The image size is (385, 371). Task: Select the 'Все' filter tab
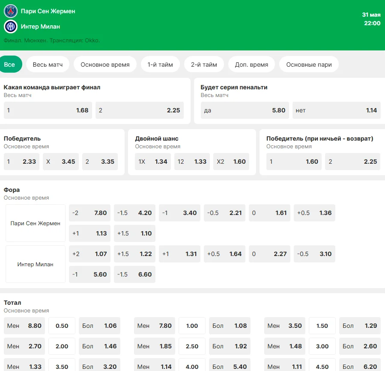point(9,65)
